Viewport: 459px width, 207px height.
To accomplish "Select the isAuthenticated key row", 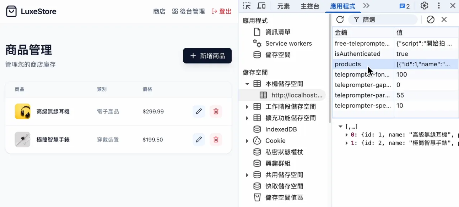I will click(x=395, y=54).
